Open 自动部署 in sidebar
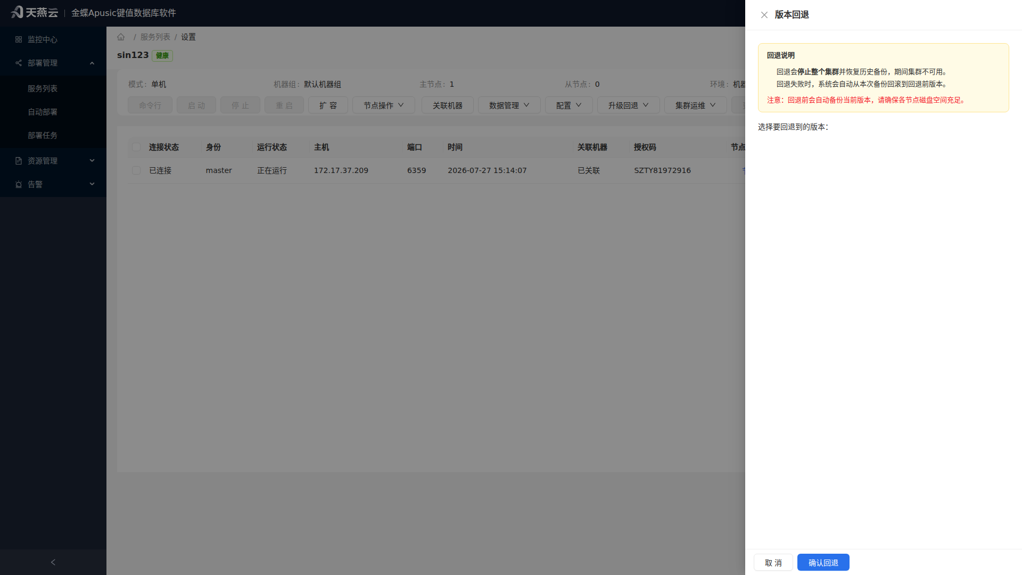1022x575 pixels. click(x=53, y=112)
